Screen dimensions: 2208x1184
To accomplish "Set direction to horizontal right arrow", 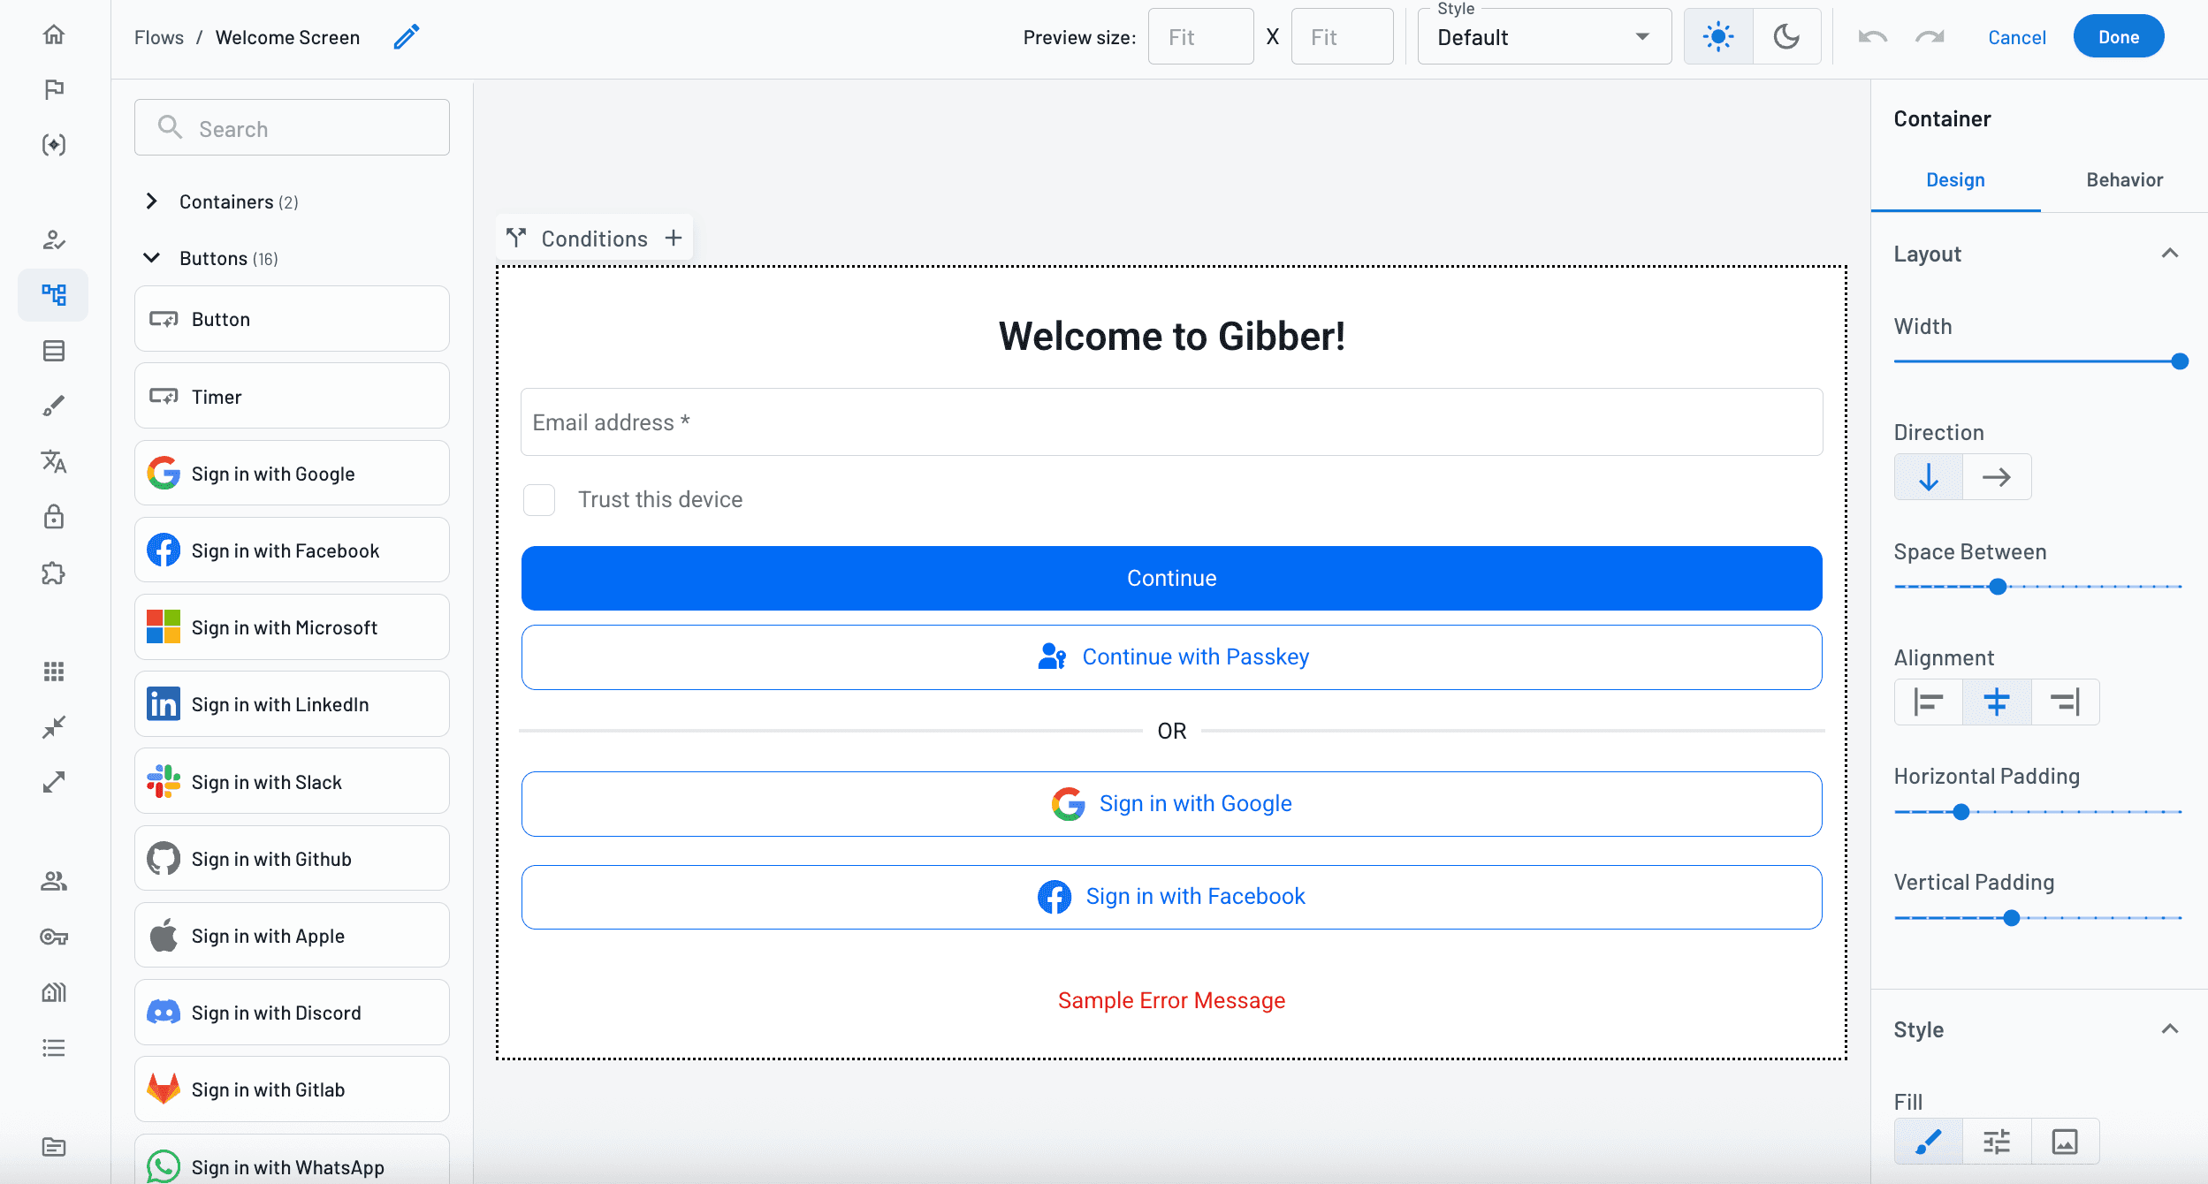I will click(x=1997, y=477).
